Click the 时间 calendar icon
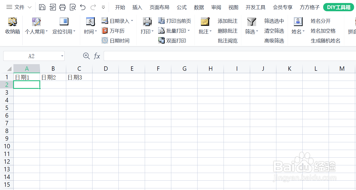 (90, 22)
